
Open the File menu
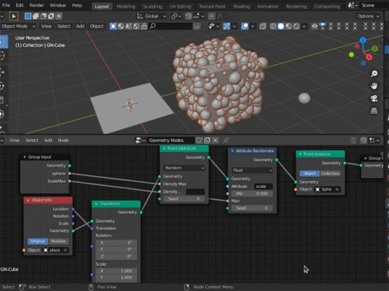click(6, 5)
